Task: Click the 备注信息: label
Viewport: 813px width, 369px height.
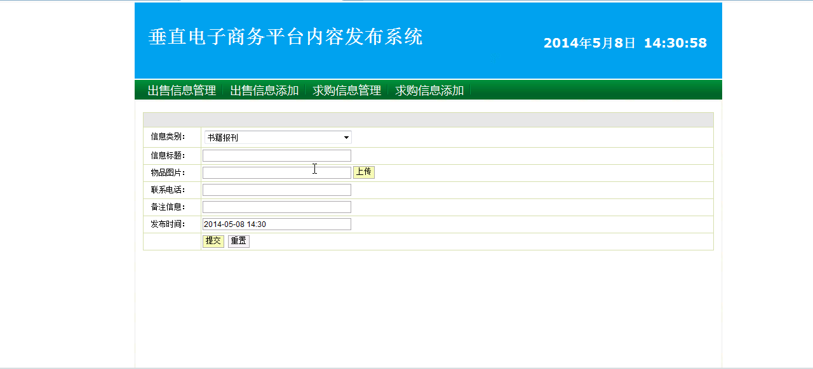Action: tap(168, 207)
